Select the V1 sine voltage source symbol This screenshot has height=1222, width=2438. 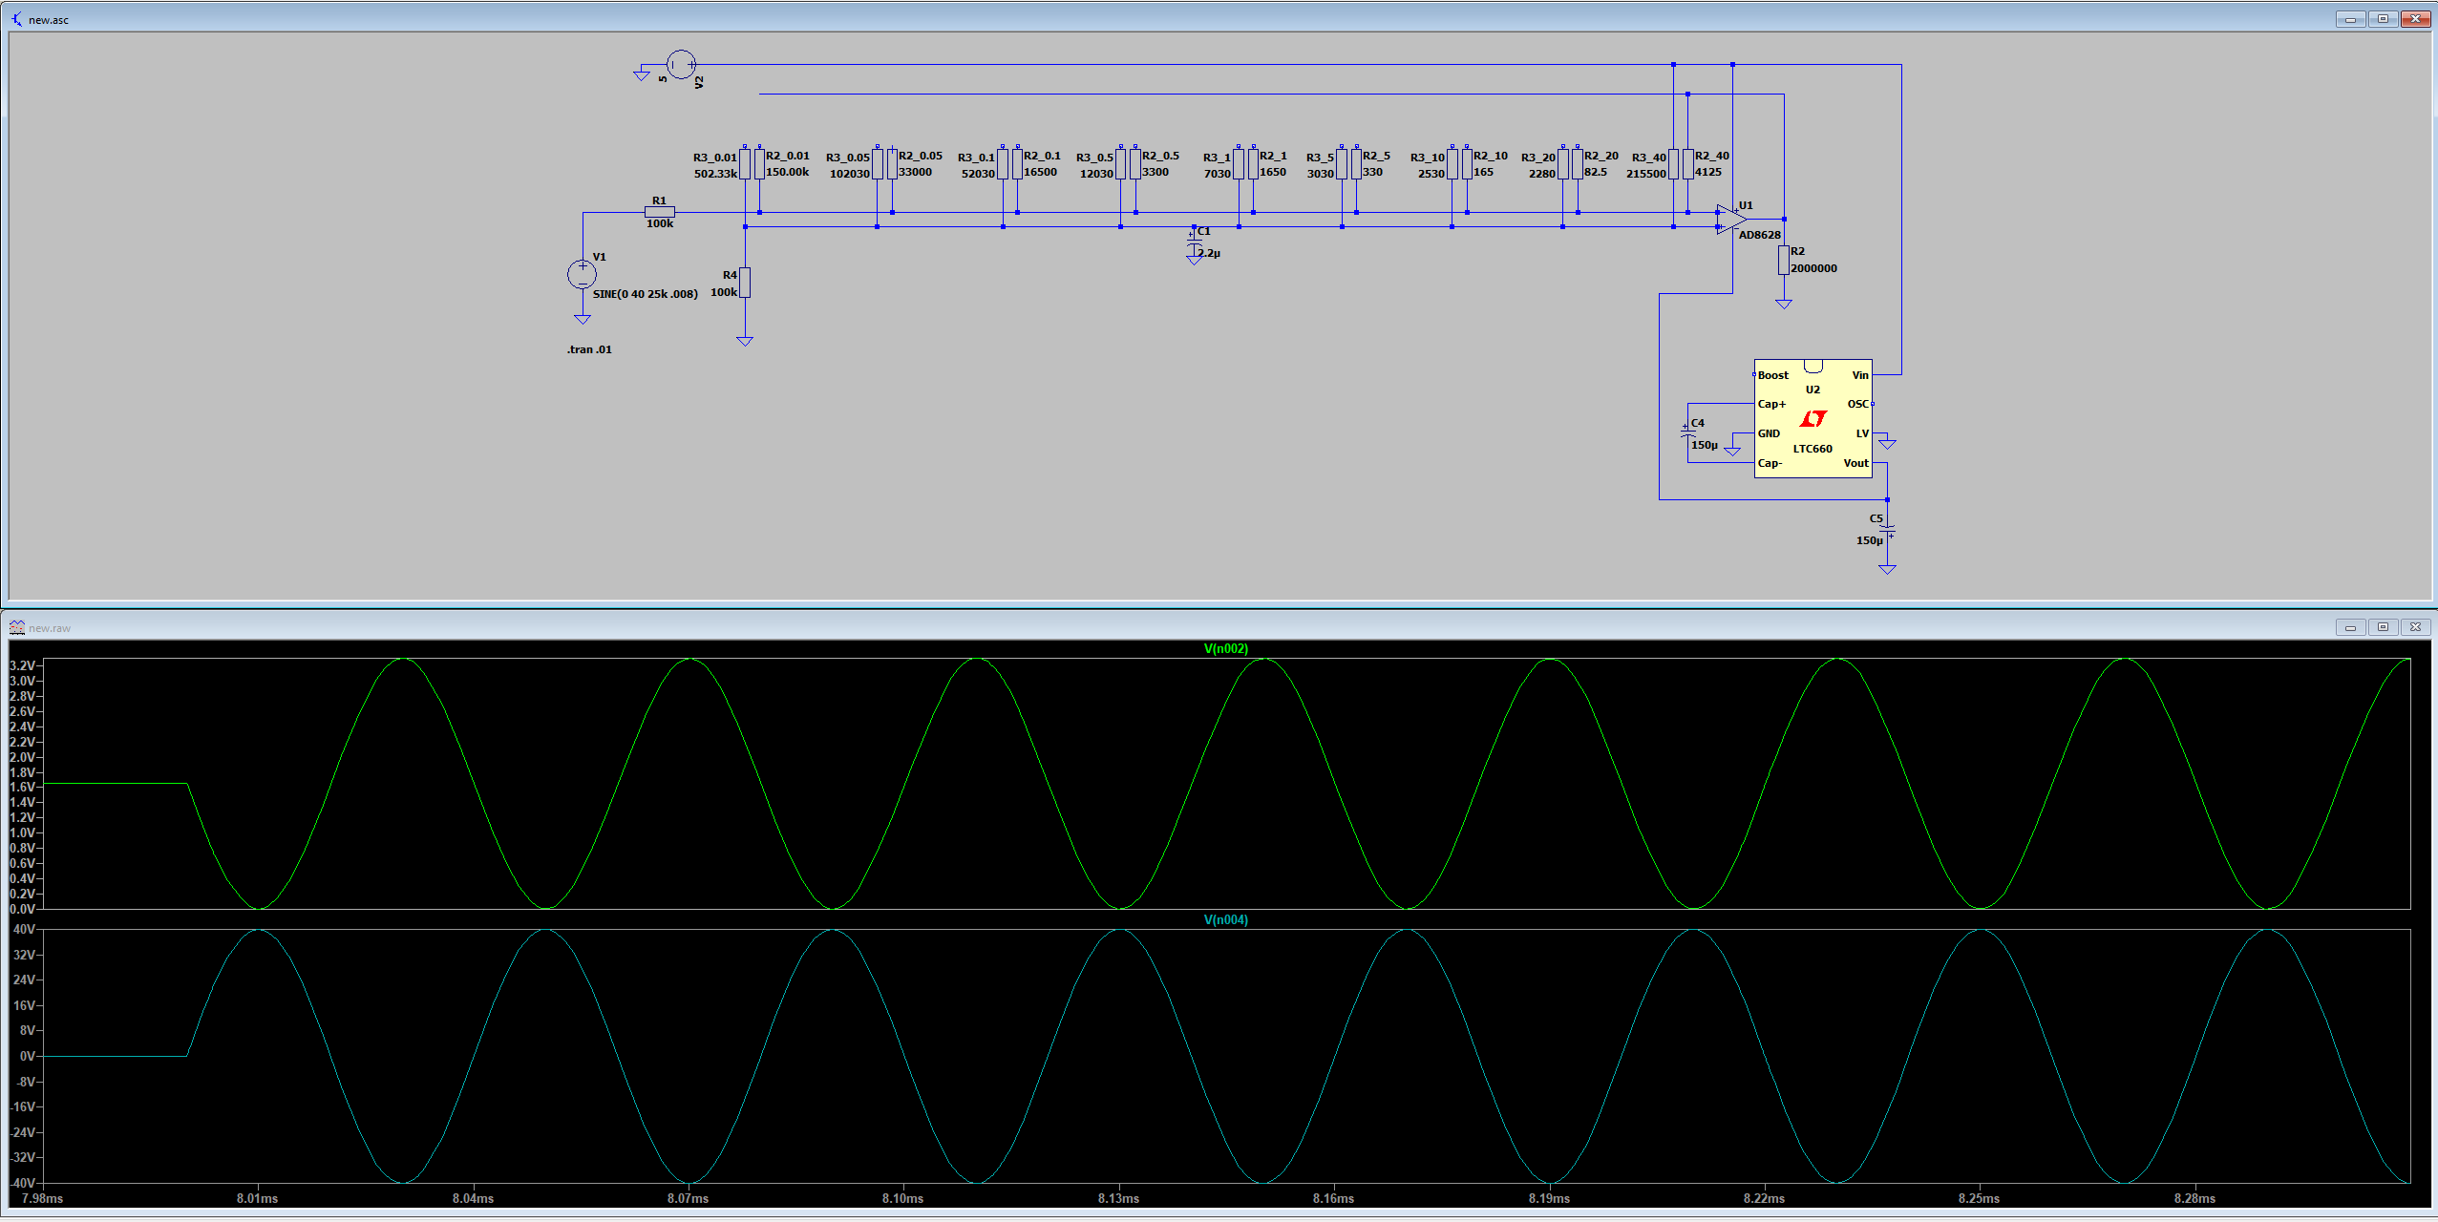583,274
